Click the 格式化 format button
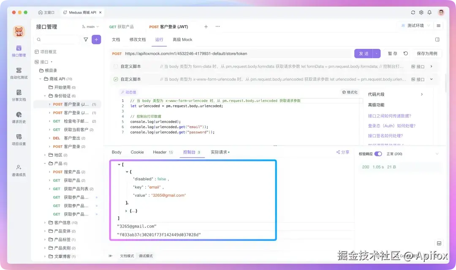Screen dimensions: 456x270 (350, 92)
